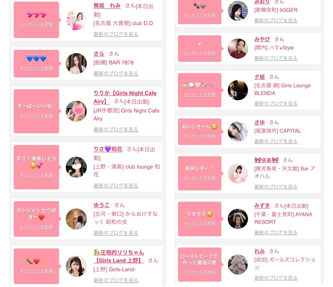Delete the カンジャンセウ好きー message
The width and height of the screenshot is (333, 287).
point(36,227)
